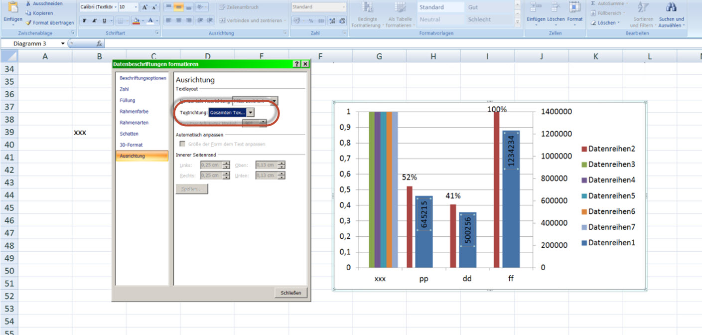Toggle underline formatting button

point(104,20)
